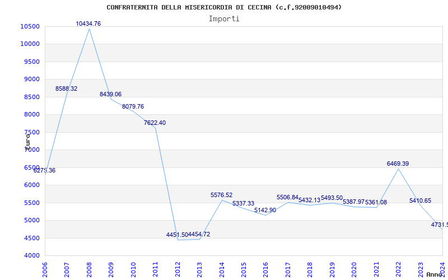The height and width of the screenshot is (280, 448).
Task: Select the 5432.13 data label
Action: (x=310, y=200)
